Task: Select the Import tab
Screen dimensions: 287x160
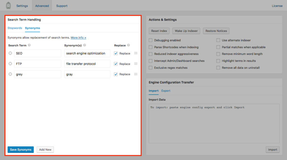Action: [x=154, y=91]
